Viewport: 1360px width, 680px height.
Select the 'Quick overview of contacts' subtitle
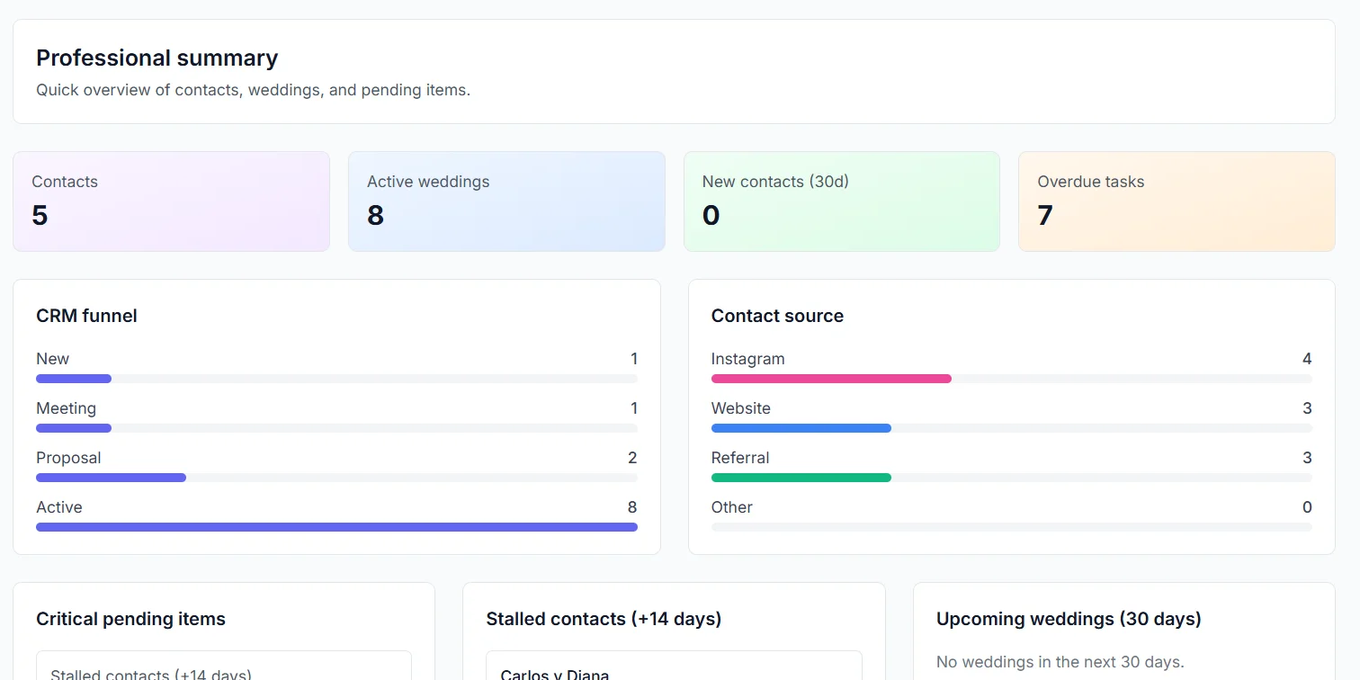point(253,90)
